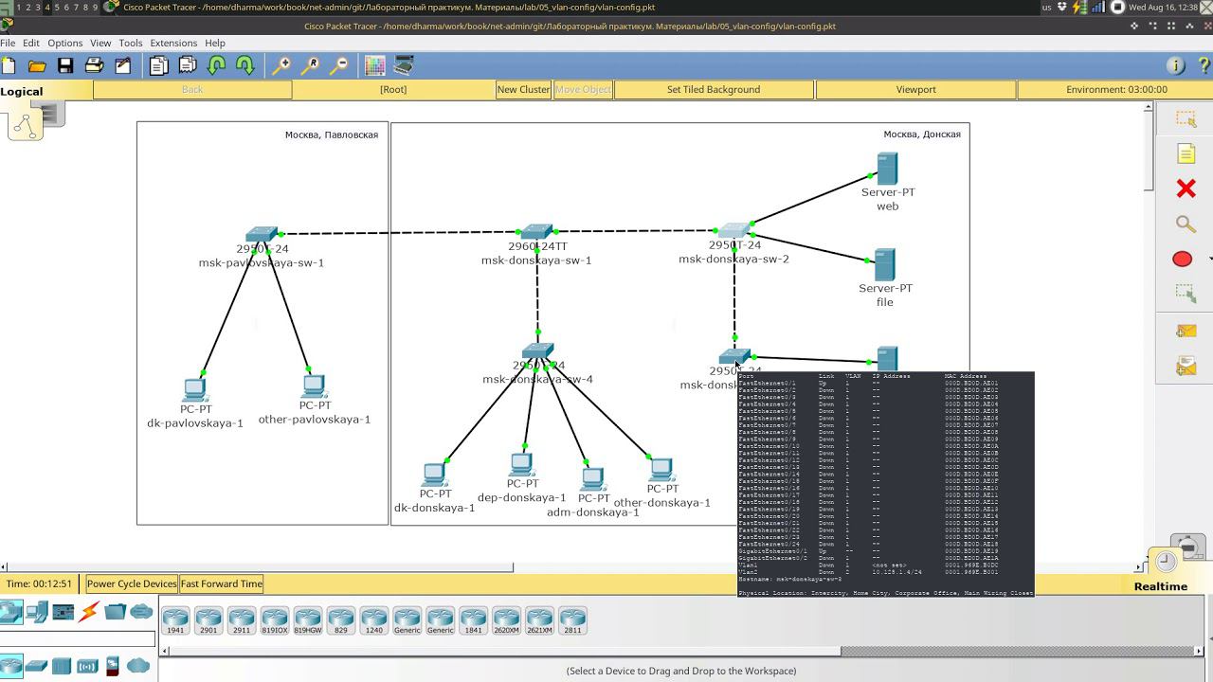Select the Connections lightning bolt category
Screen dimensions: 1213x682
[x=89, y=613]
